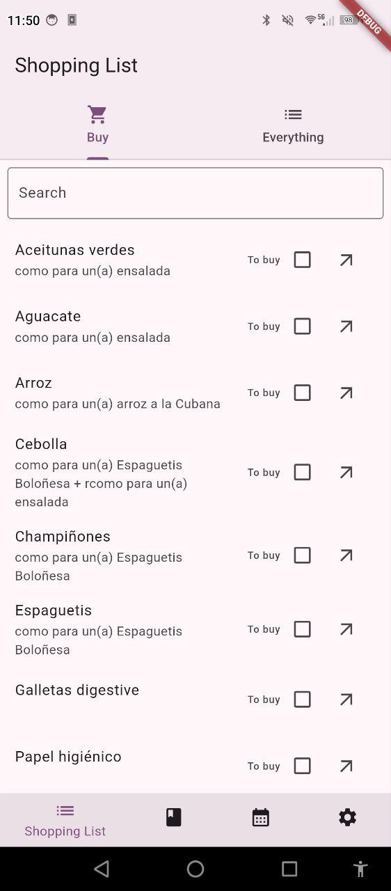The image size is (391, 891).
Task: Open arrow icon for Espaguetis item
Action: click(346, 629)
